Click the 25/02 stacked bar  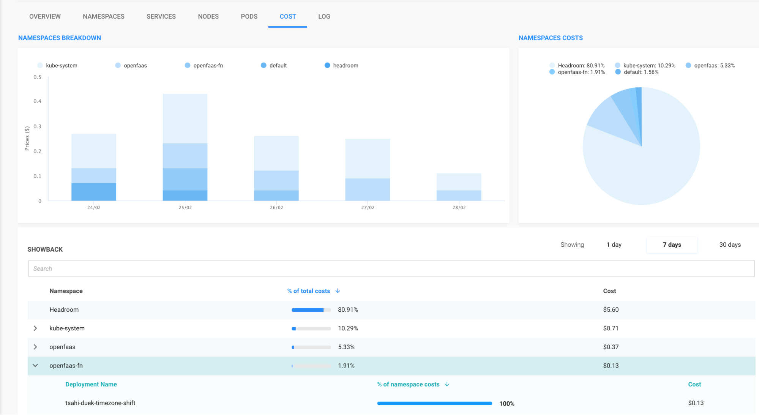tap(185, 148)
